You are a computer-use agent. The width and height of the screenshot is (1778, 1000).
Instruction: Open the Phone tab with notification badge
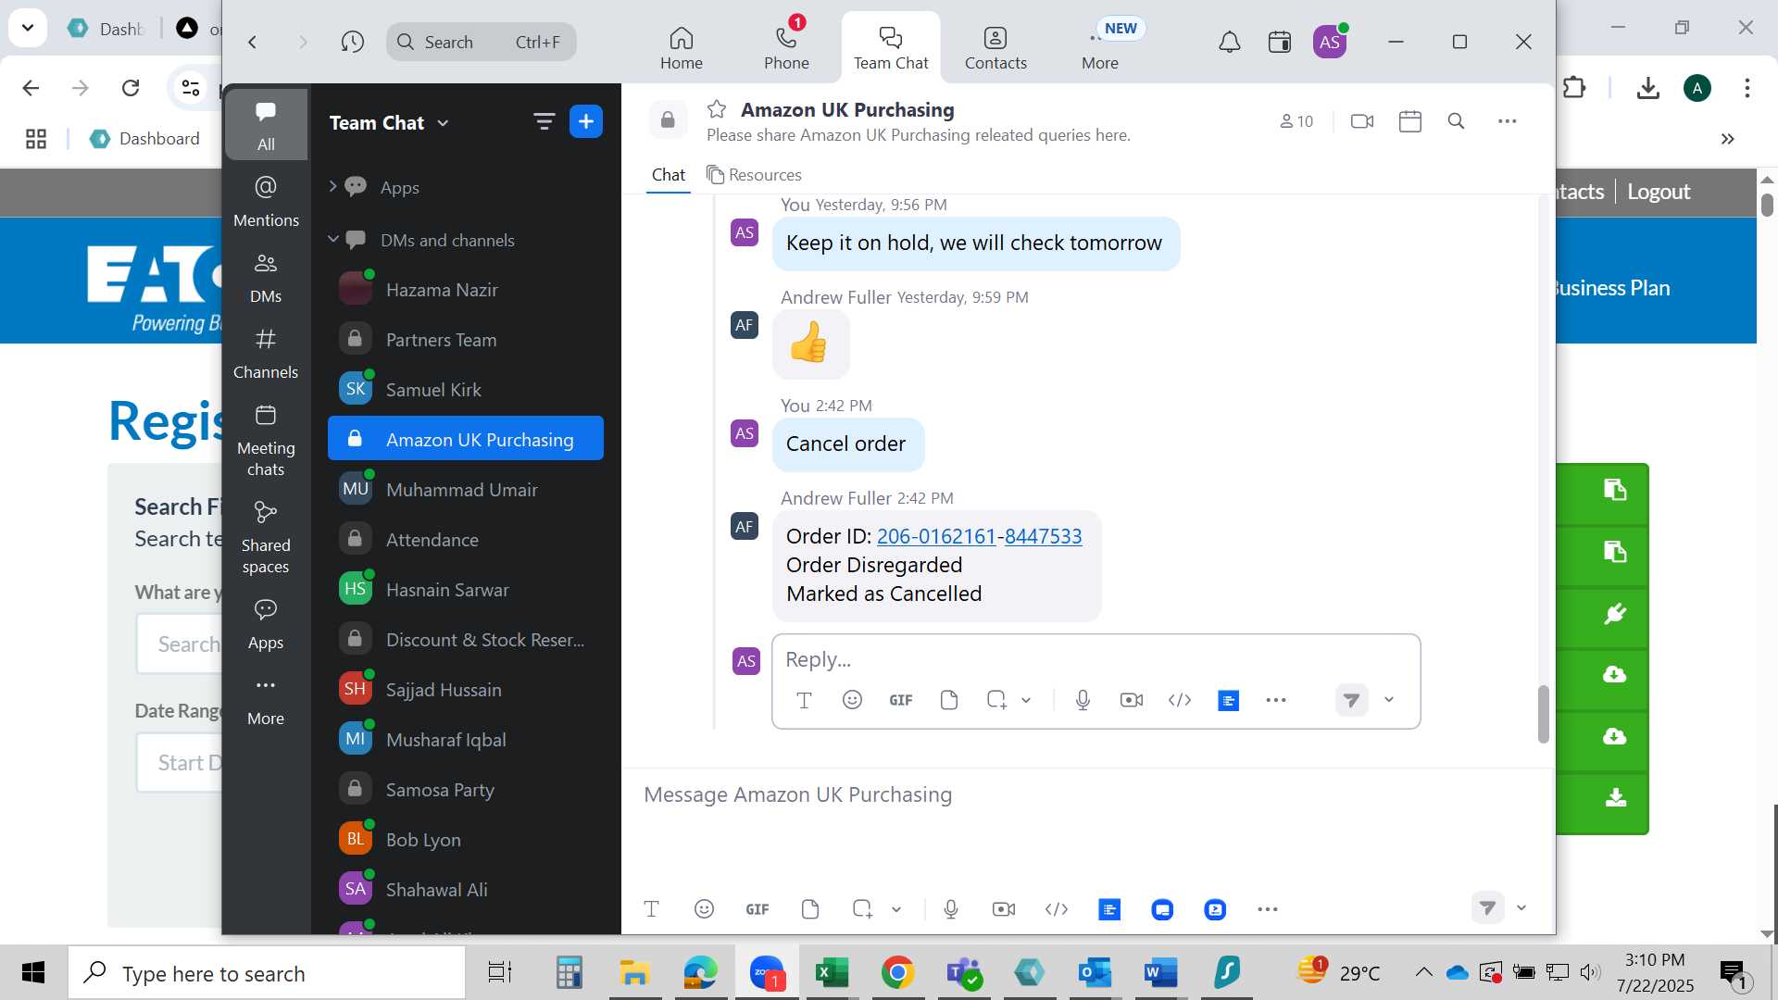(x=786, y=47)
